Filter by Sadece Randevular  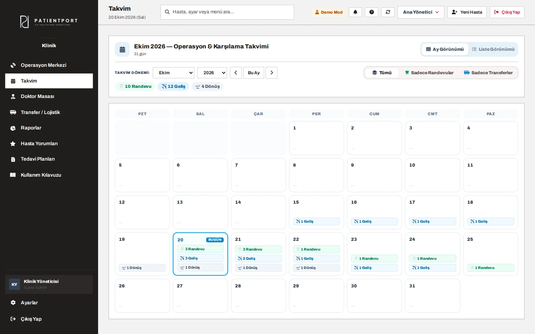[x=429, y=73]
